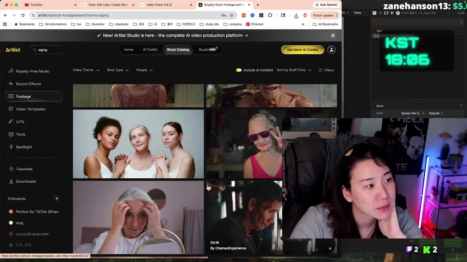Open the vlog artboard

[16, 223]
